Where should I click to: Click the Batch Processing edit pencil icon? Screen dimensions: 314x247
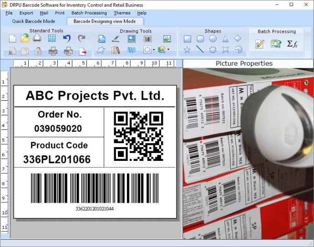260,44
